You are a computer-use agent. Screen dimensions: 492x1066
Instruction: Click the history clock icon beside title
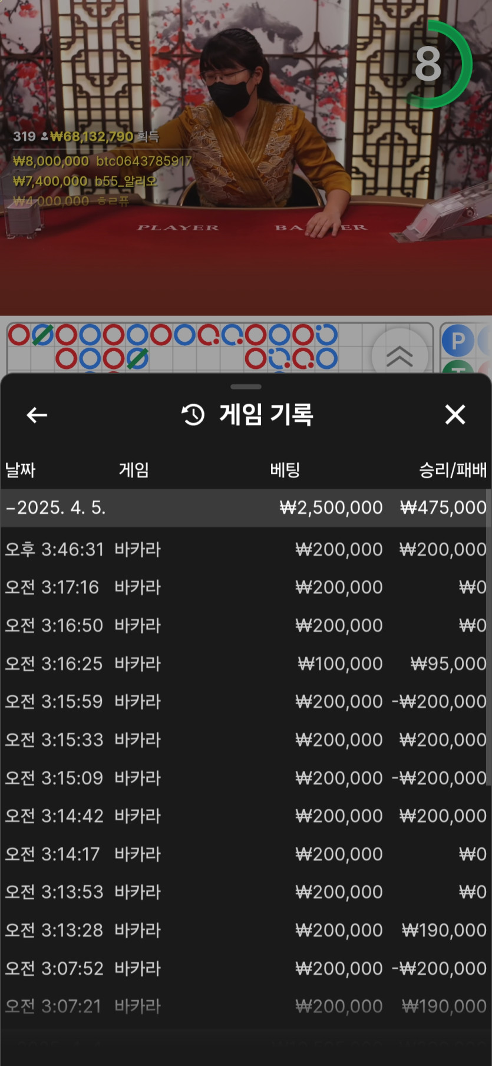[193, 415]
